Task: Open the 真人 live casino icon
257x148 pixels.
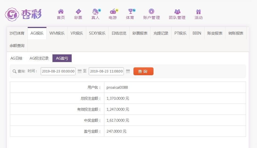Action: [x=96, y=12]
